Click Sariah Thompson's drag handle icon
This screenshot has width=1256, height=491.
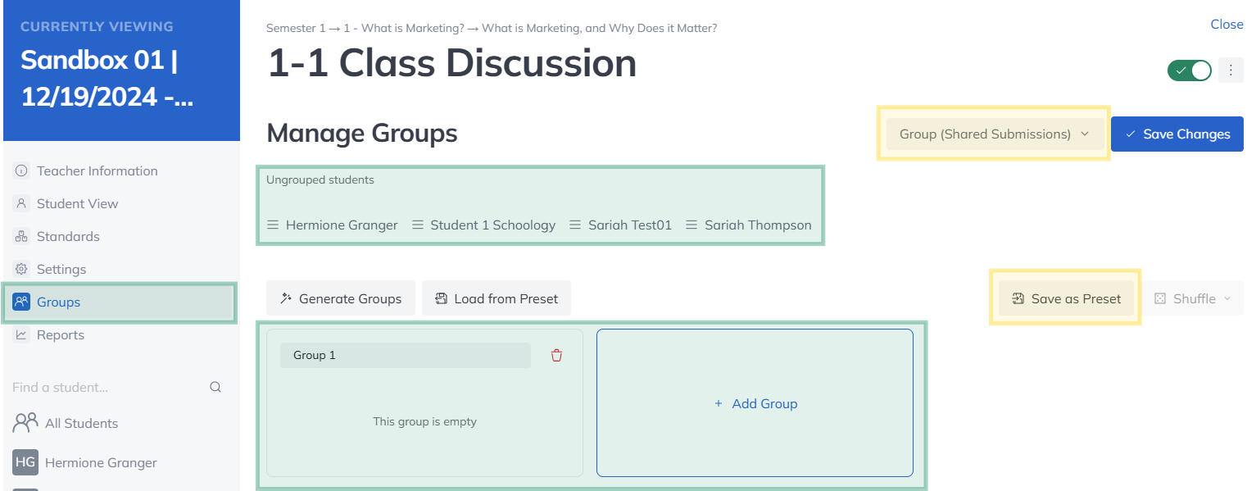coord(691,225)
